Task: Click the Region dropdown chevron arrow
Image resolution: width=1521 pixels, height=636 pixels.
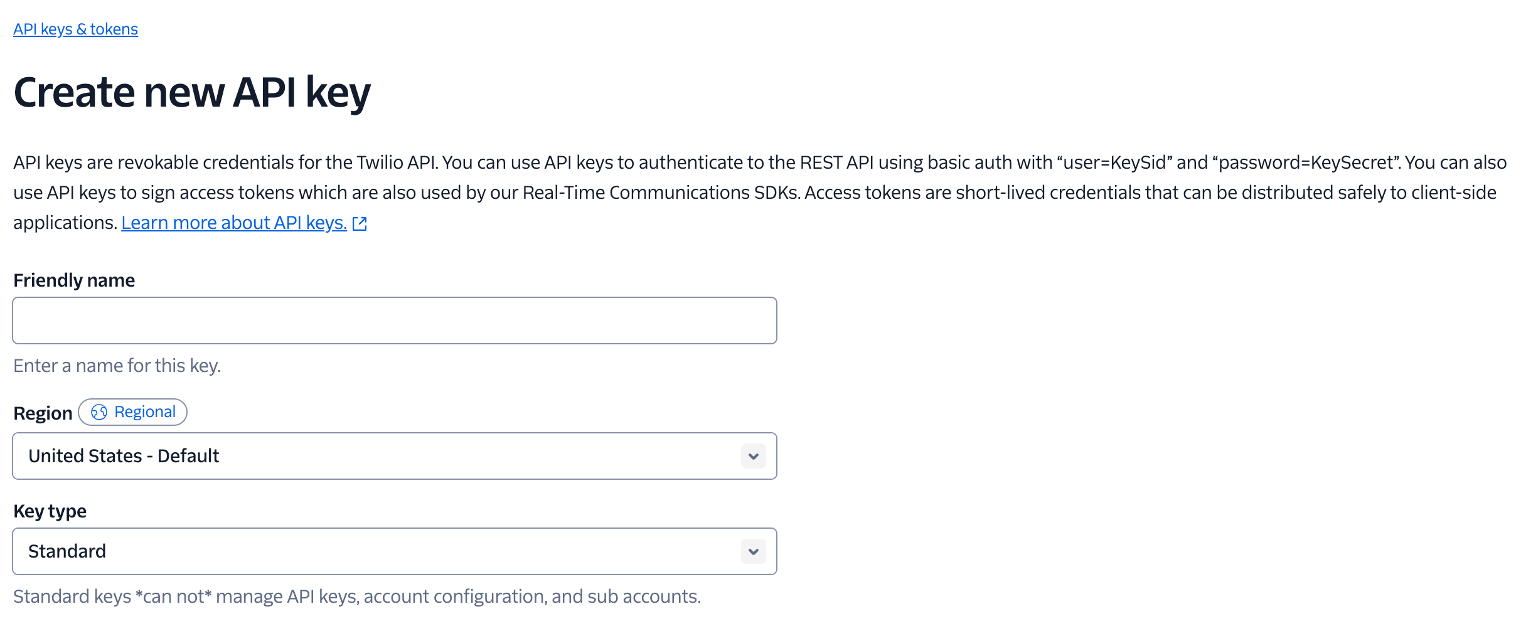Action: (753, 456)
